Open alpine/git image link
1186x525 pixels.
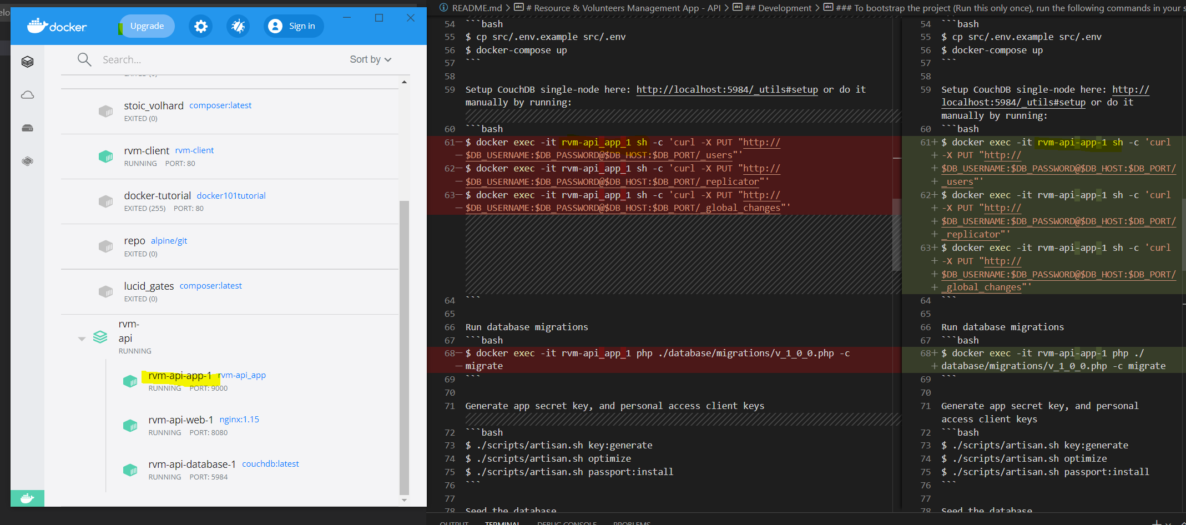point(169,241)
